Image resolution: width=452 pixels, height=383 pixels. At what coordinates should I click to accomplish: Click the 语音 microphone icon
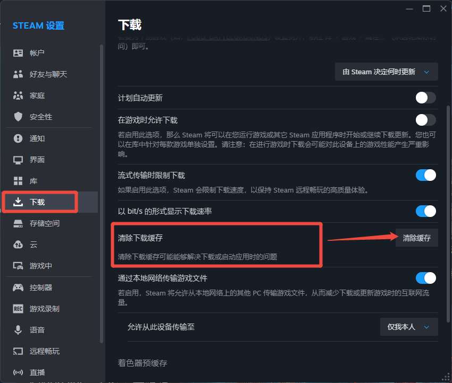18,330
